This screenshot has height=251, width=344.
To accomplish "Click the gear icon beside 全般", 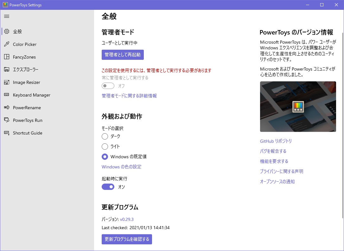I will (x=7, y=31).
